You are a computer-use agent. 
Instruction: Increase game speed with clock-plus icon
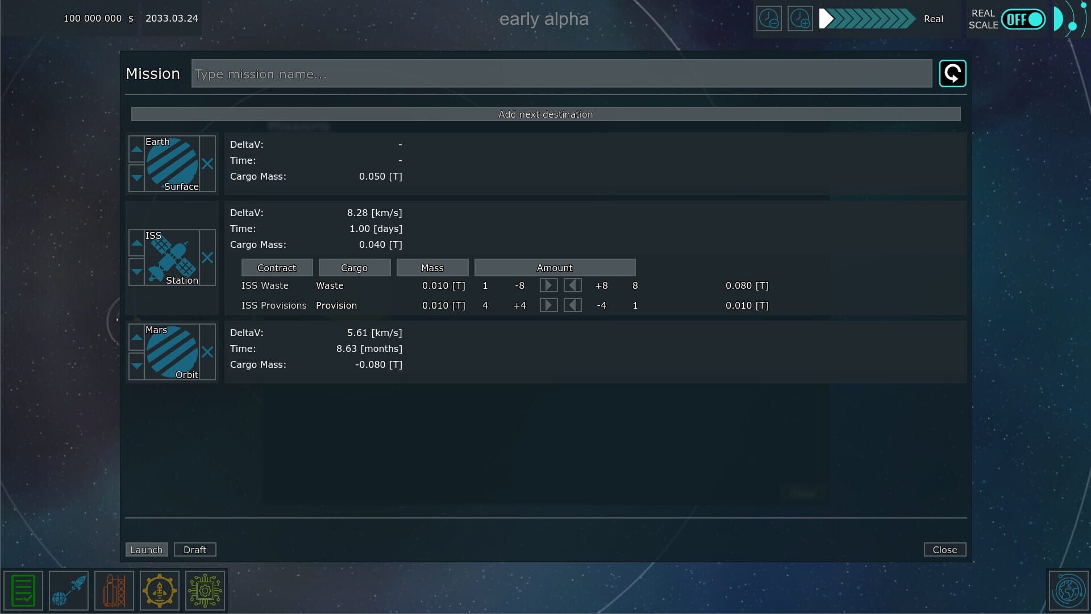(x=799, y=19)
